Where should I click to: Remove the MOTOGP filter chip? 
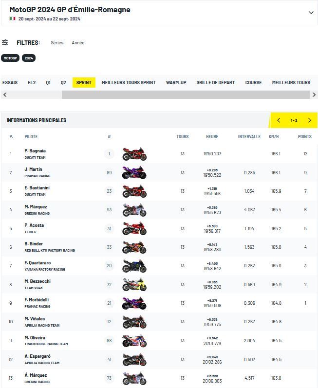click(x=10, y=58)
